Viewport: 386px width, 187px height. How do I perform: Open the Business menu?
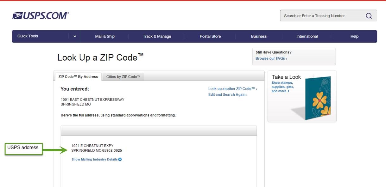pos(259,36)
